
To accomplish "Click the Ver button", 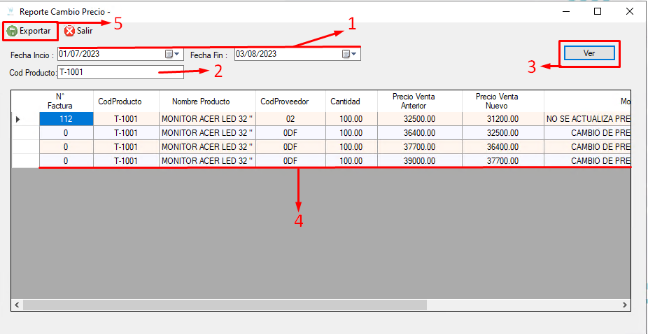I will 589,53.
